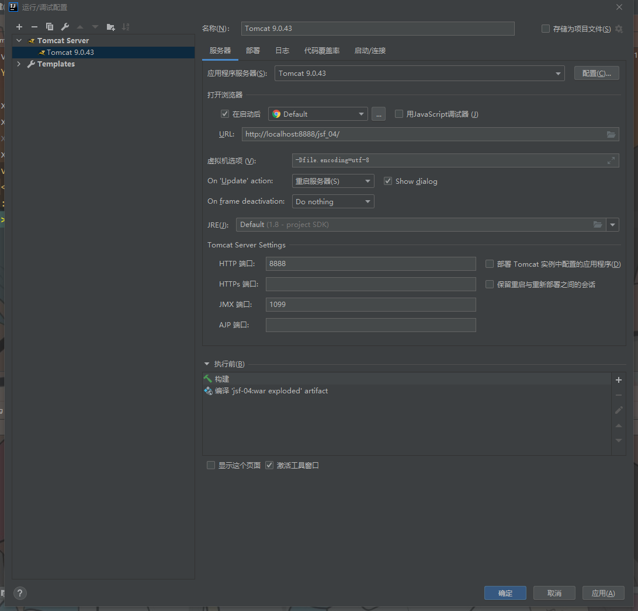This screenshot has height=611, width=638.
Task: Click the browser ellipsis button
Action: pyautogui.click(x=379, y=114)
